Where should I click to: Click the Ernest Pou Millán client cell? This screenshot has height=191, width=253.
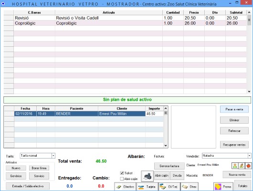coord(122,114)
